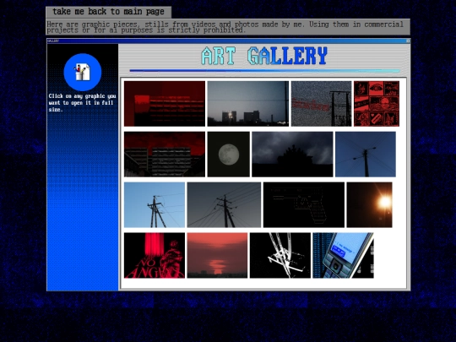Open the dusk city skyline photo
The image size is (456, 342).
pyautogui.click(x=248, y=104)
